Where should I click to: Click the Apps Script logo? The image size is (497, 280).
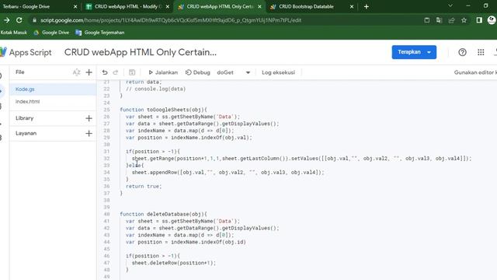point(26,52)
